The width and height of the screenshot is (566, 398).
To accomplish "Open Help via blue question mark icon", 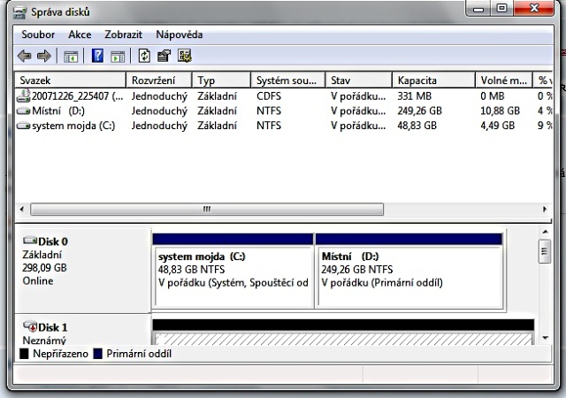I will 97,56.
